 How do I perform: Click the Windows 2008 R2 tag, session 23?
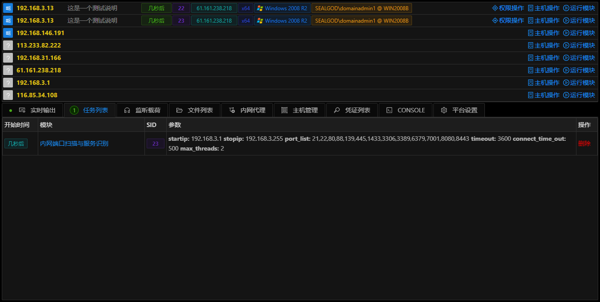tap(282, 20)
